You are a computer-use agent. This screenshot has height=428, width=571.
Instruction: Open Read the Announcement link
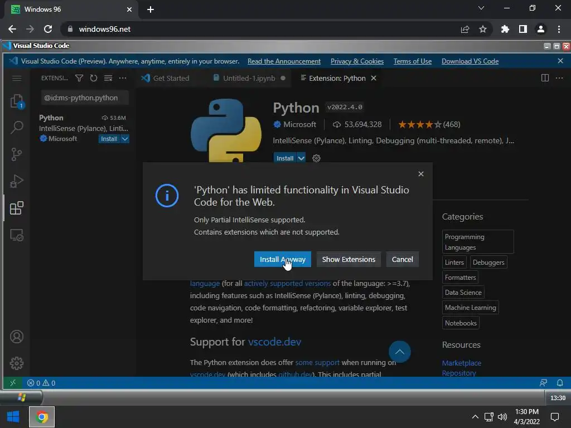tap(284, 61)
